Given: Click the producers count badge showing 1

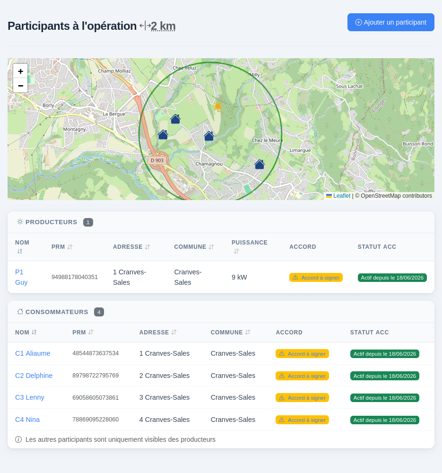Looking at the screenshot, I should [88, 222].
